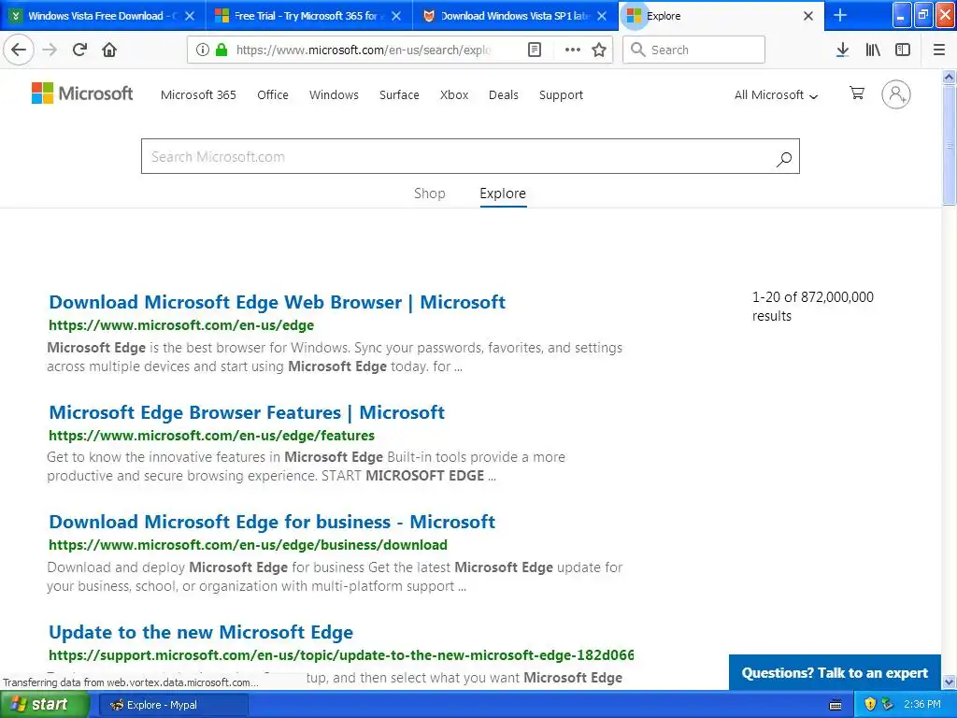Viewport: 957px width, 718px height.
Task: Open a new browser tab
Action: click(840, 15)
